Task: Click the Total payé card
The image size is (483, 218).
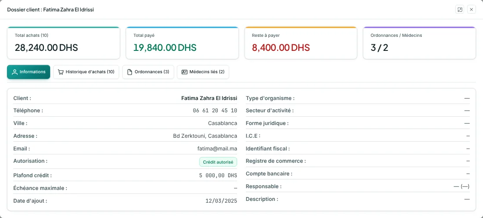Action: (183, 43)
